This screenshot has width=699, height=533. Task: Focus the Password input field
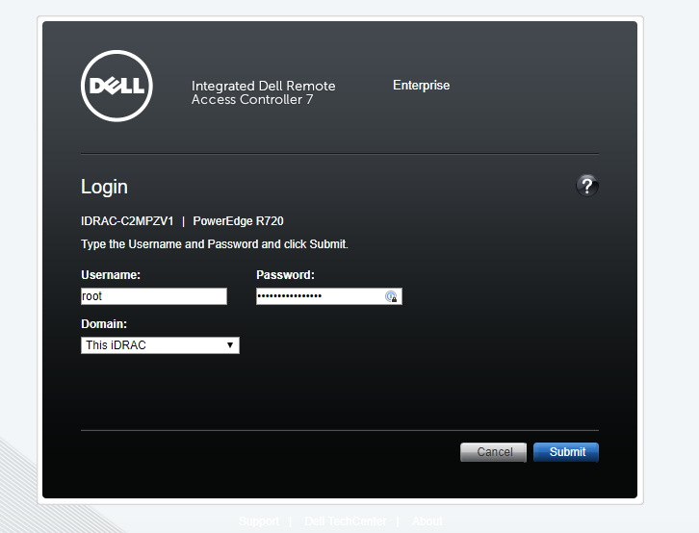coord(329,296)
